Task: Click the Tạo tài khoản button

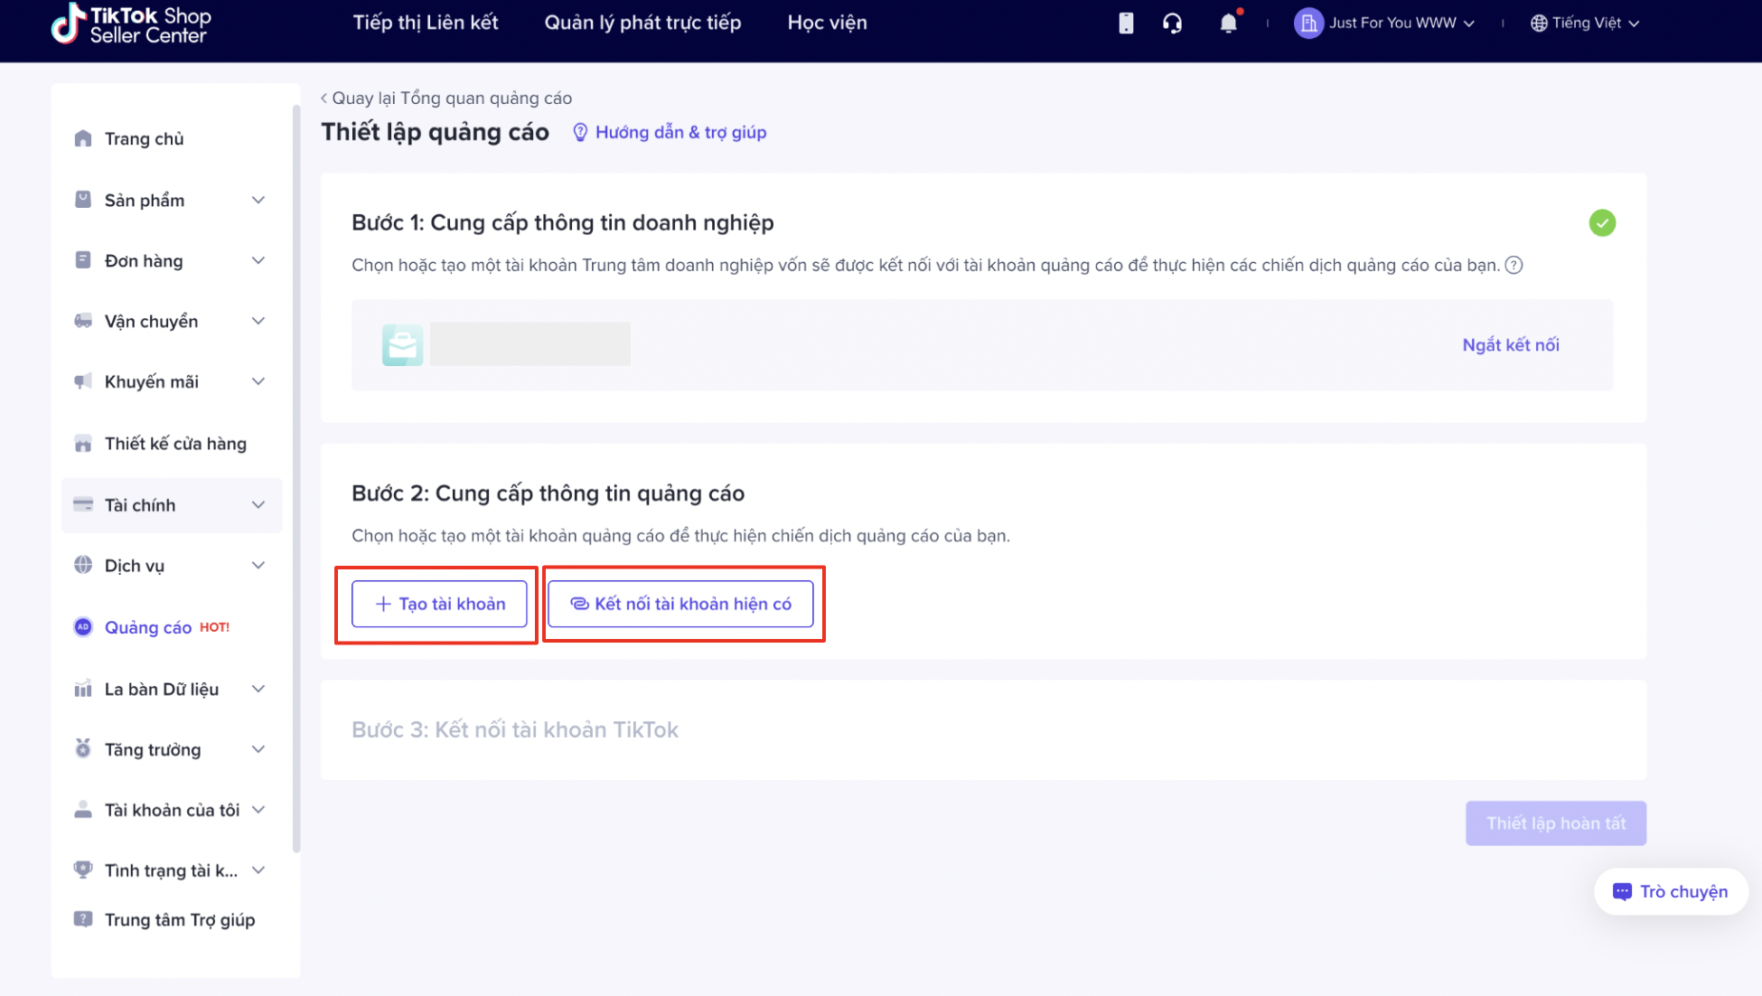Action: 439,604
